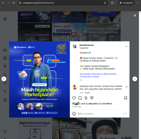Viewport: 141px width, 139px height.
Task: Open Search from the sidebar
Action: click(x=5, y=75)
